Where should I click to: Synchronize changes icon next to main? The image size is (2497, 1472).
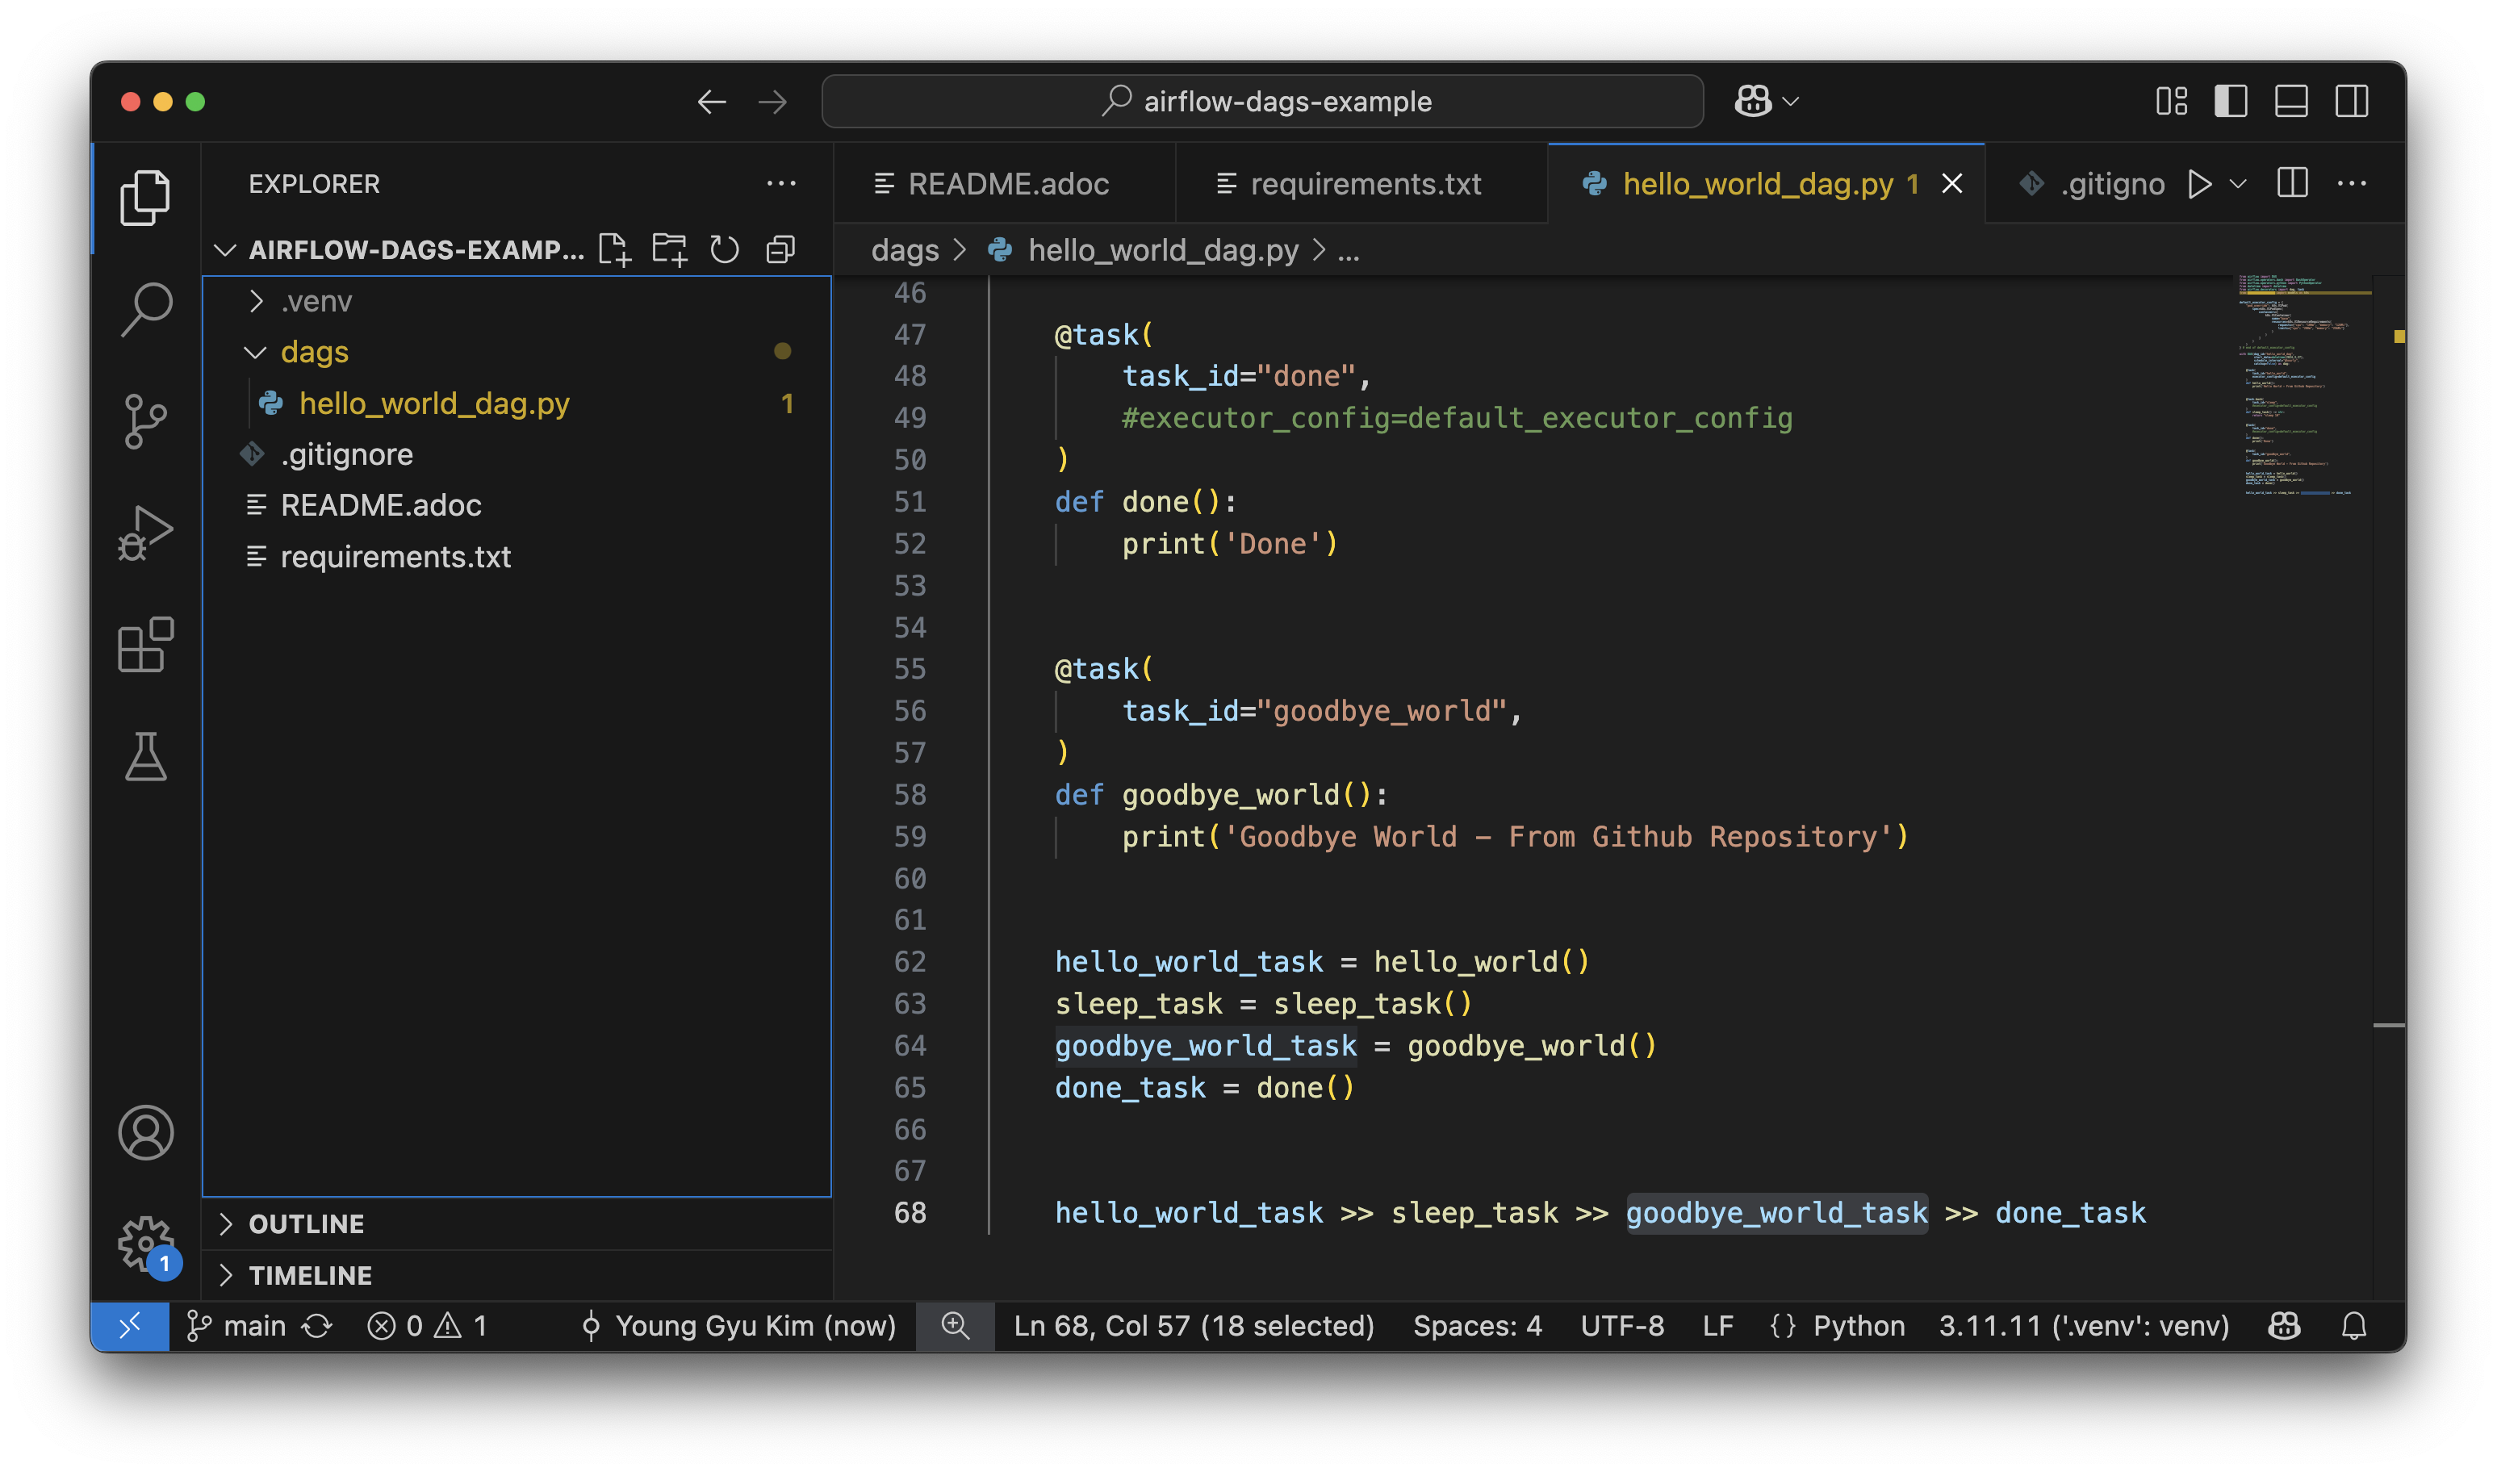pos(317,1325)
